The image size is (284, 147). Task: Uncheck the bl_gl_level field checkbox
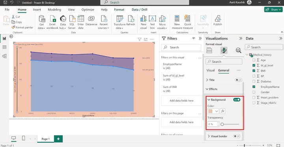point(254,65)
